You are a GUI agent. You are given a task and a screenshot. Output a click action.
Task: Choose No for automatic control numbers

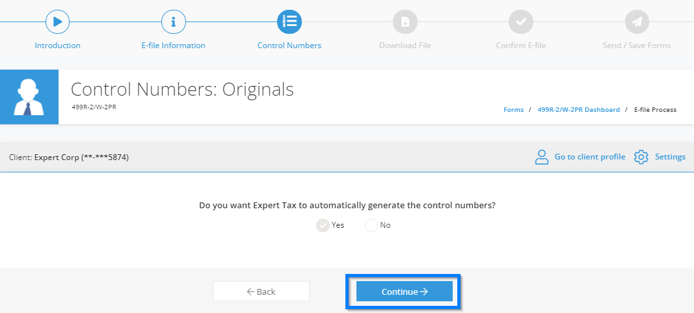371,225
